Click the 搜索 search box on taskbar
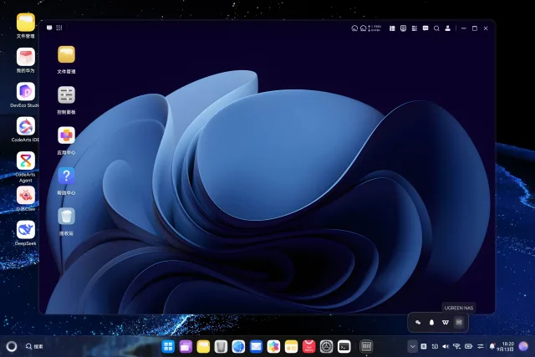535x357 pixels. click(x=34, y=346)
